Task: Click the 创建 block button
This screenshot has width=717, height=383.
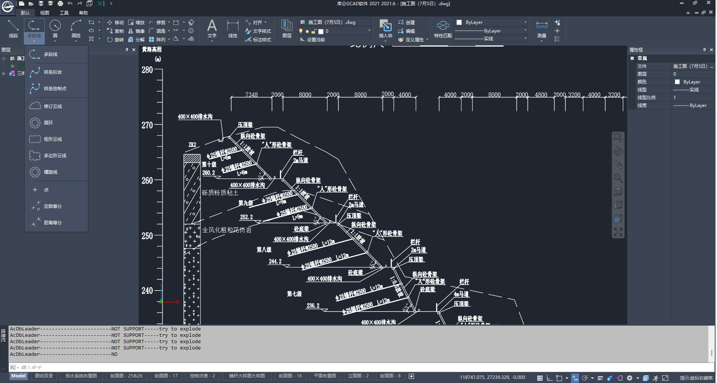Action: tap(407, 22)
